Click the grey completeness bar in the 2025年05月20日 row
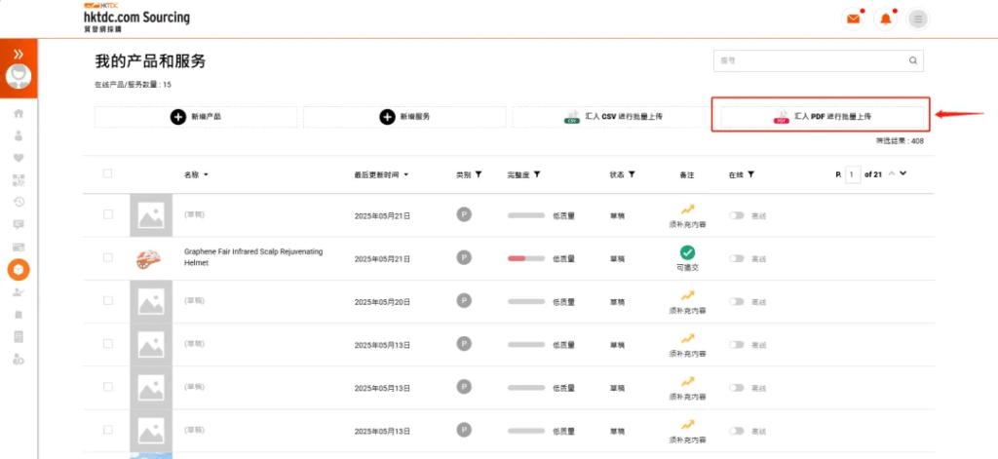This screenshot has width=998, height=459. (x=525, y=302)
